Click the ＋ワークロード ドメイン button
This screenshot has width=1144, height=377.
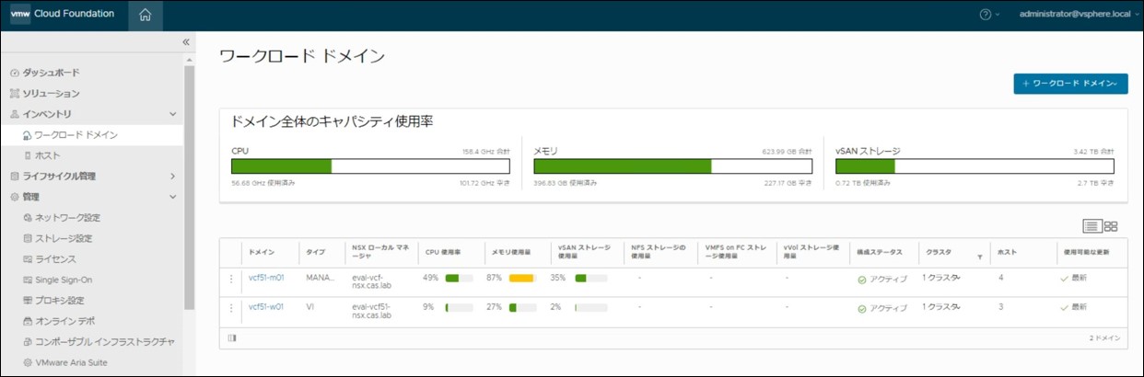coord(1070,84)
